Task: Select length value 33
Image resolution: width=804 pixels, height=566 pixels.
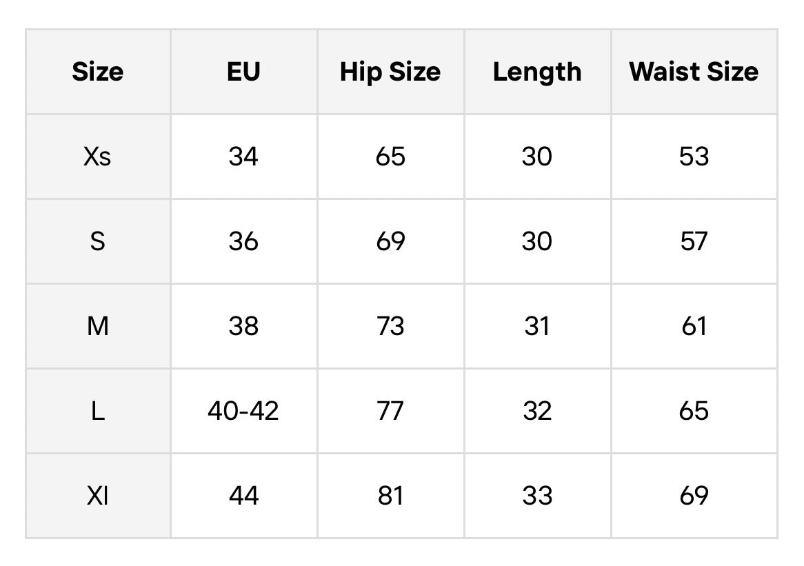Action: tap(537, 496)
